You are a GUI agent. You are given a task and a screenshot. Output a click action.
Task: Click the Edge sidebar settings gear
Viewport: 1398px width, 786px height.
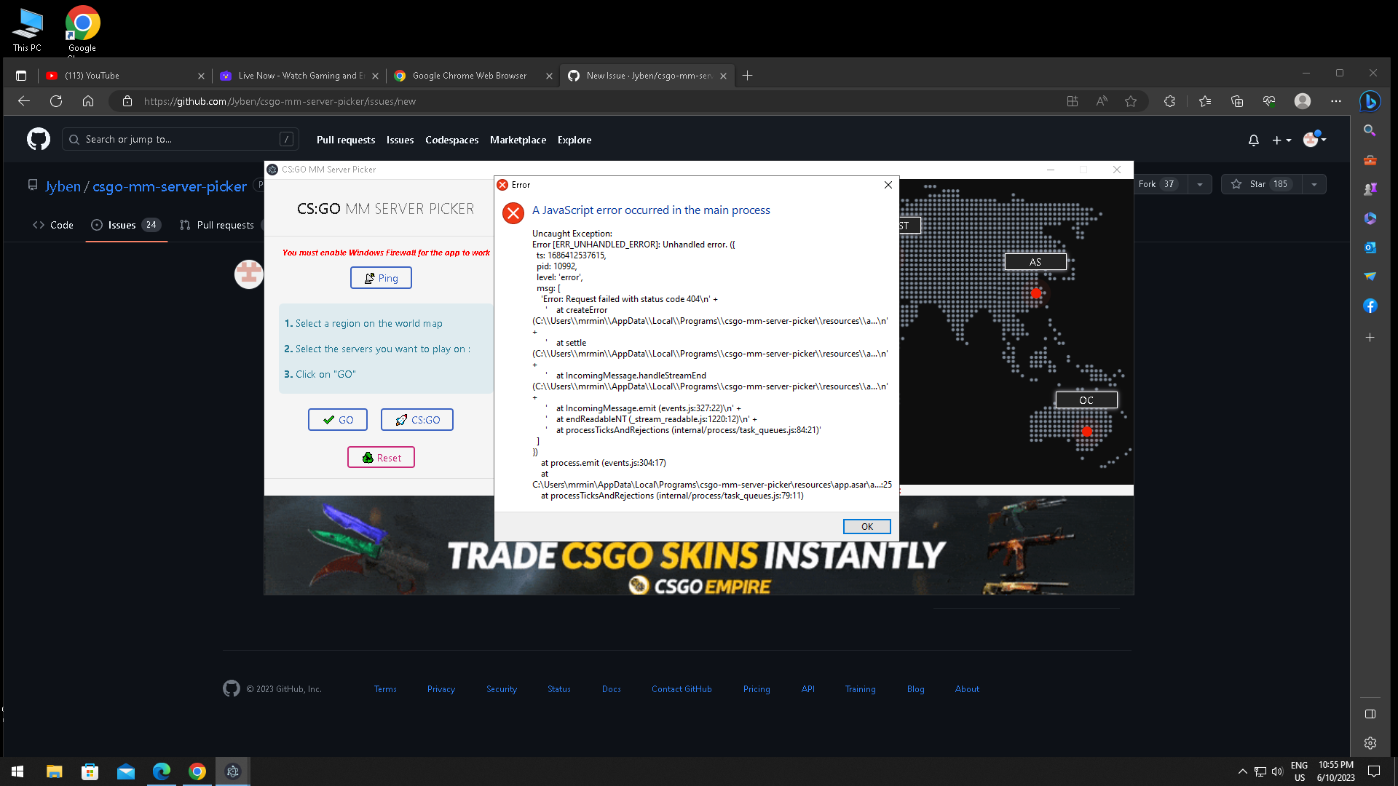pyautogui.click(x=1370, y=743)
